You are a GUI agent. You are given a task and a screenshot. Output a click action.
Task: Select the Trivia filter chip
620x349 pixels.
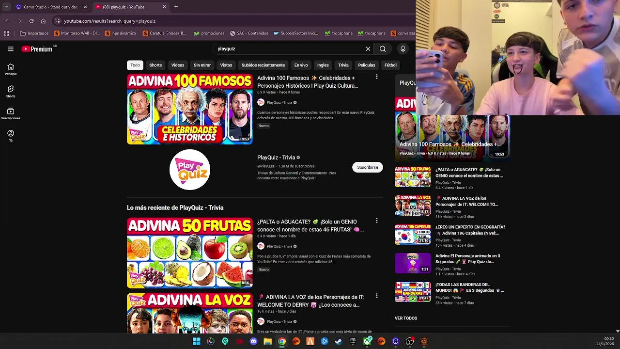click(343, 65)
